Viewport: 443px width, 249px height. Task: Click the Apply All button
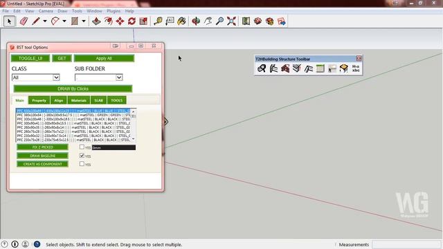click(104, 58)
